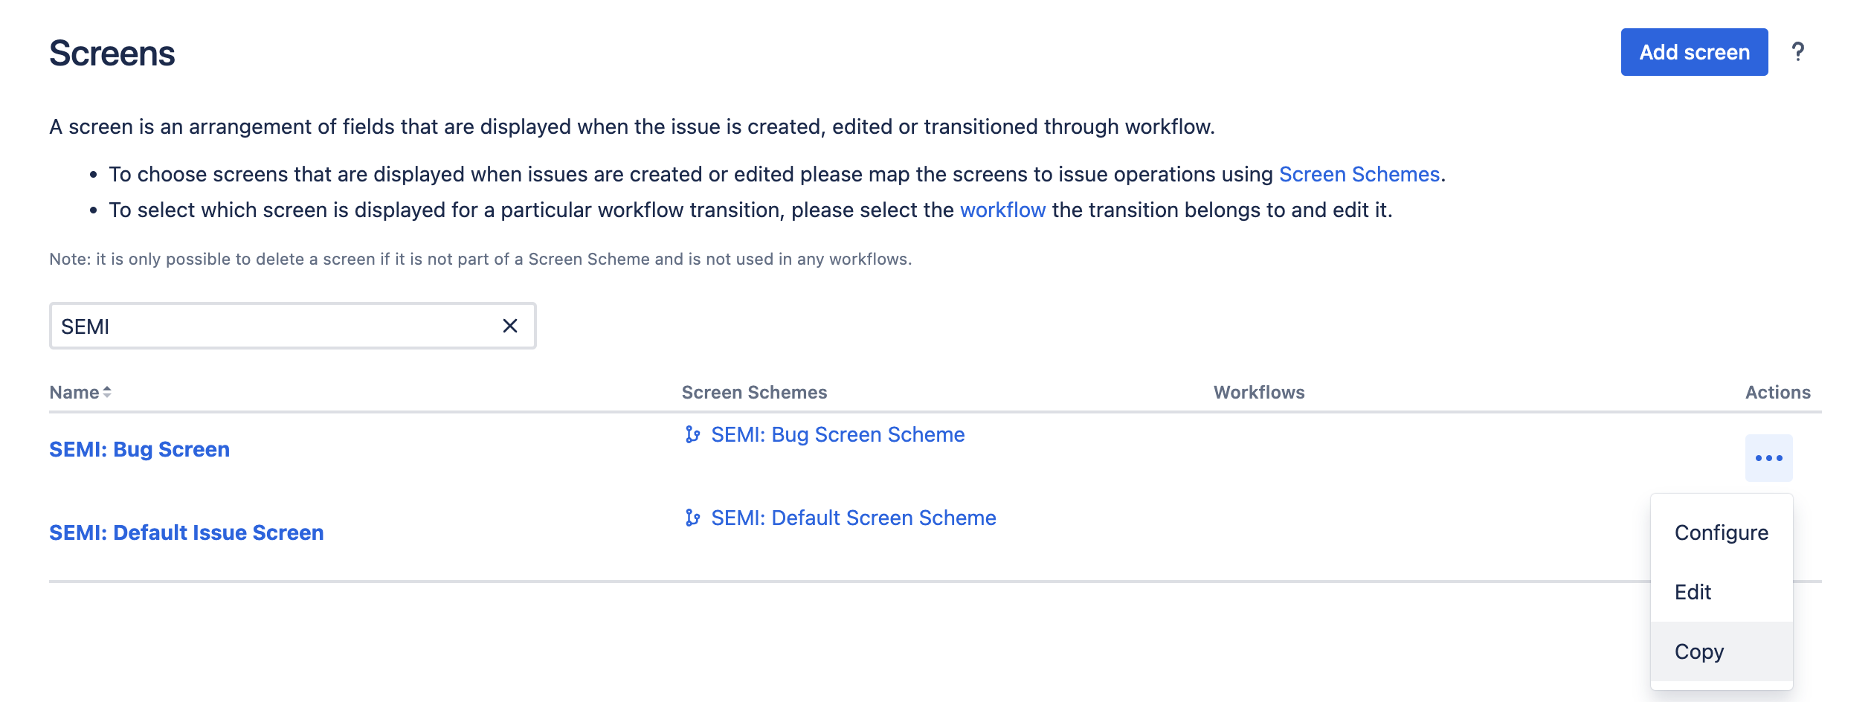Open the SEMI: Default Issue Screen entry
Viewport: 1874px width, 702px height.
186,533
